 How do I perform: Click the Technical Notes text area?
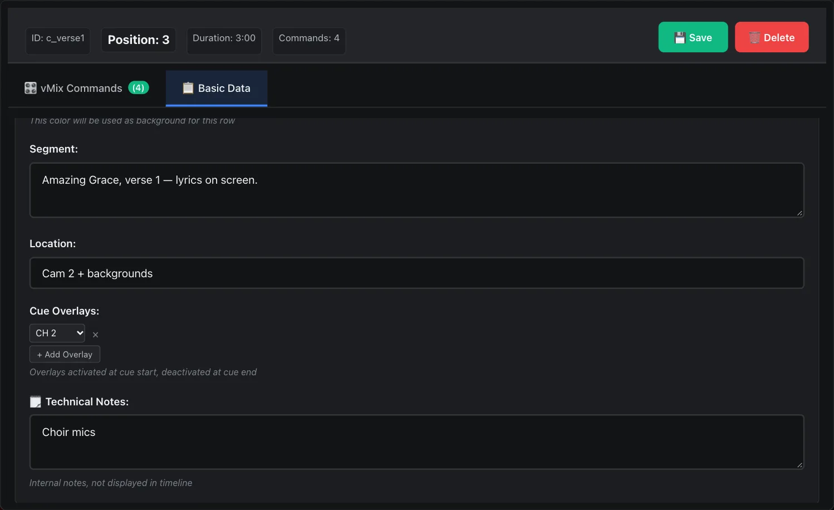(x=417, y=442)
